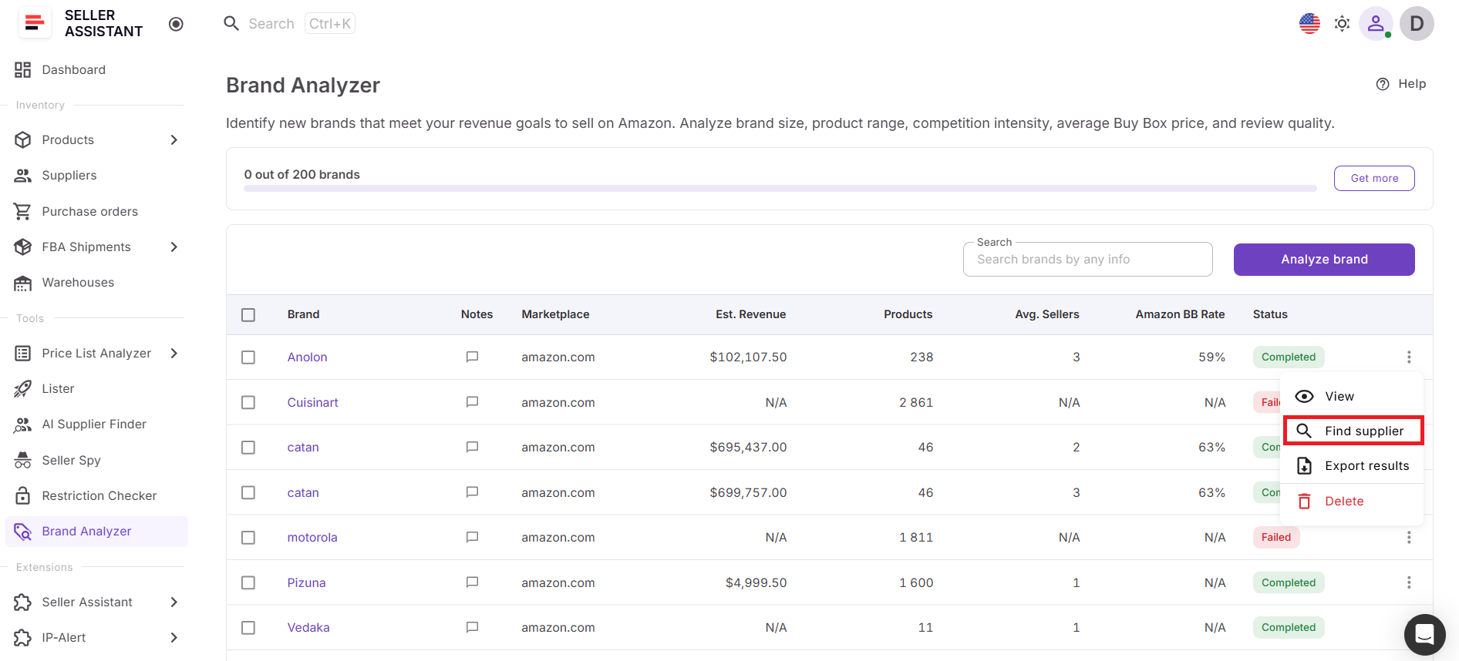Open the Pizuna brand link

click(x=306, y=582)
